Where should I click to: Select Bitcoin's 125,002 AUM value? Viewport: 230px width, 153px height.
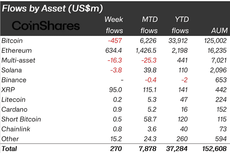coord(215,41)
